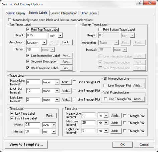Confirm the dialog with OK
This screenshot has width=158, height=152.
pyautogui.click(x=123, y=145)
